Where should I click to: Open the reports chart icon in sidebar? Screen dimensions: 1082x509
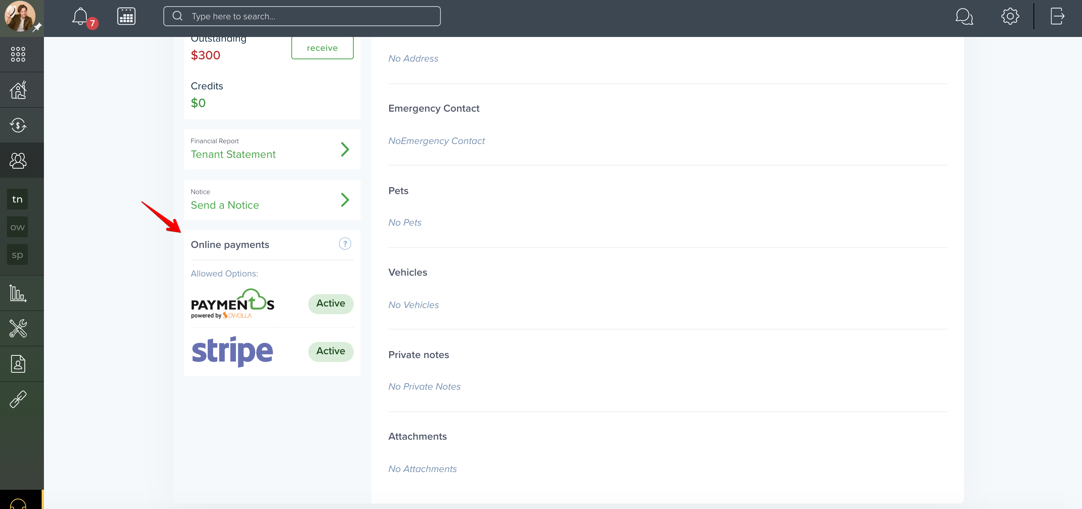point(18,293)
